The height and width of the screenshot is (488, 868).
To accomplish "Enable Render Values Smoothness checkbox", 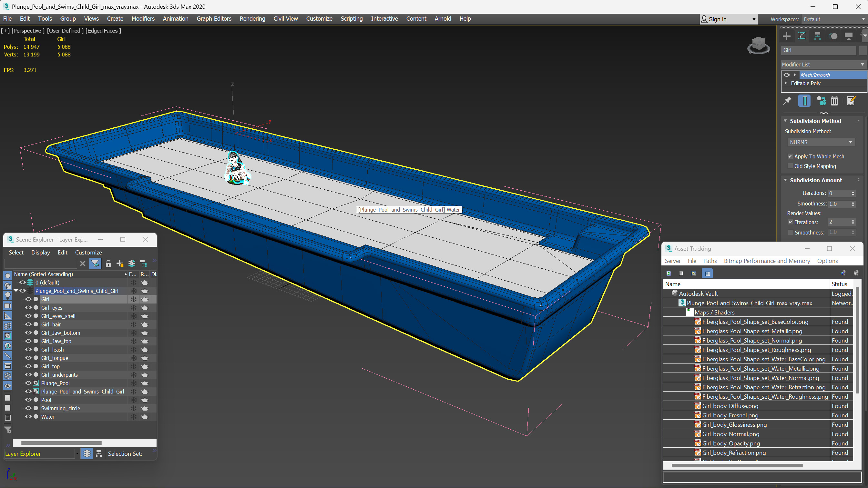I will 791,232.
